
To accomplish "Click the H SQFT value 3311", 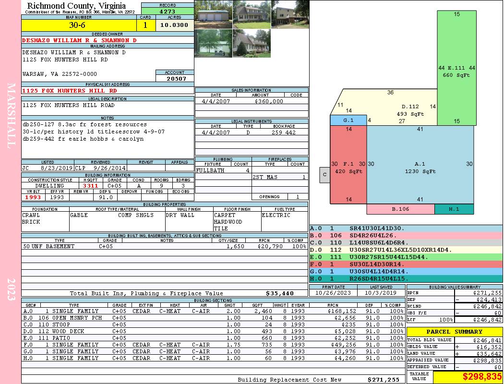I will point(90,186).
